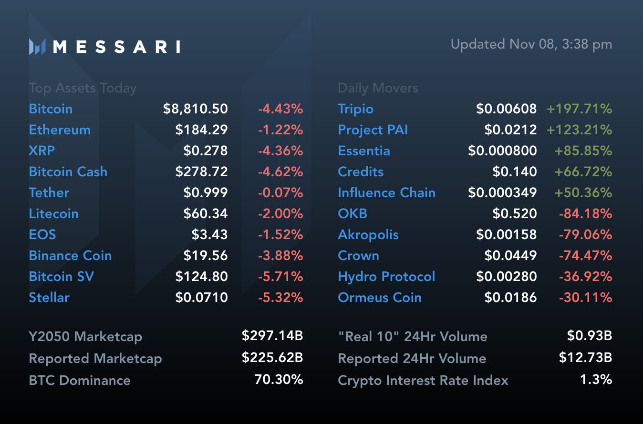Select the Hydro Protocol link

pyautogui.click(x=386, y=276)
